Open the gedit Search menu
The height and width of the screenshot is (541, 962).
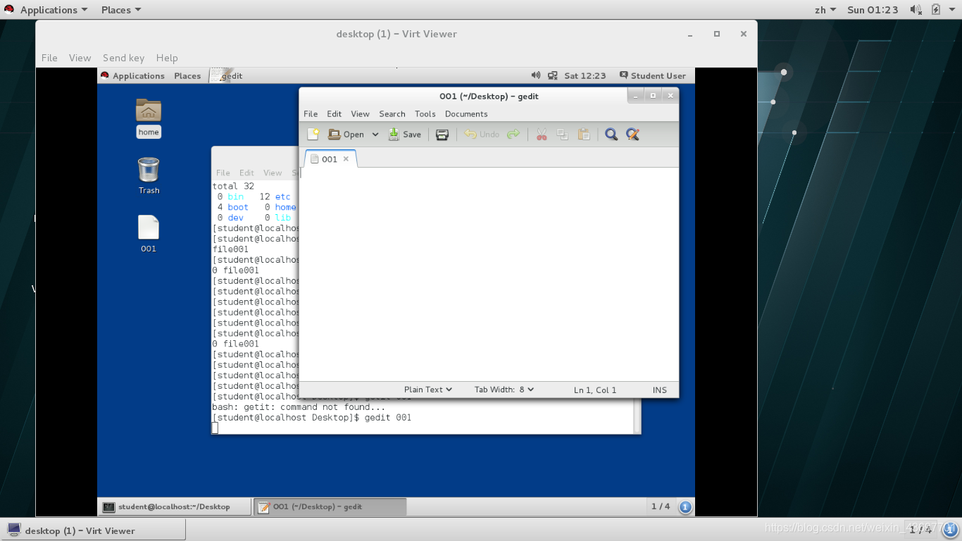tap(392, 113)
